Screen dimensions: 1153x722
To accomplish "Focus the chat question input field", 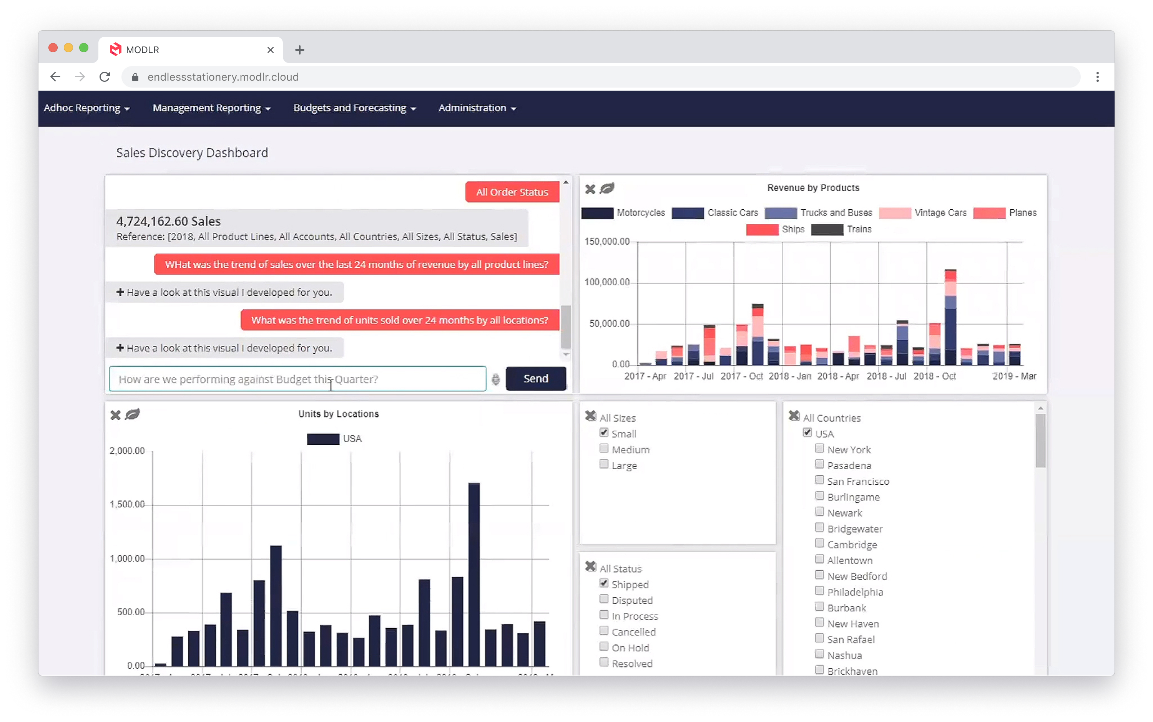I will 298,379.
